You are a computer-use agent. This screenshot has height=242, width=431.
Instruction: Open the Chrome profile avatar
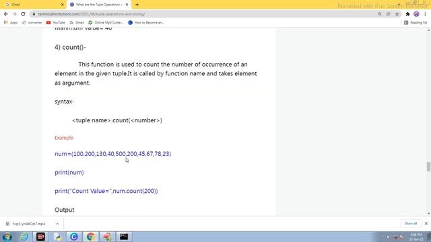pos(416,14)
